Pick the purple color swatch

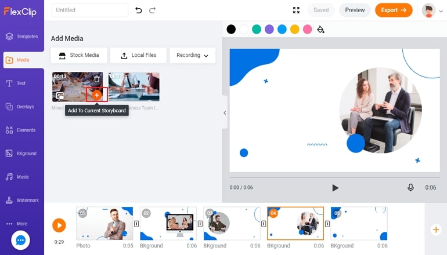(x=269, y=30)
